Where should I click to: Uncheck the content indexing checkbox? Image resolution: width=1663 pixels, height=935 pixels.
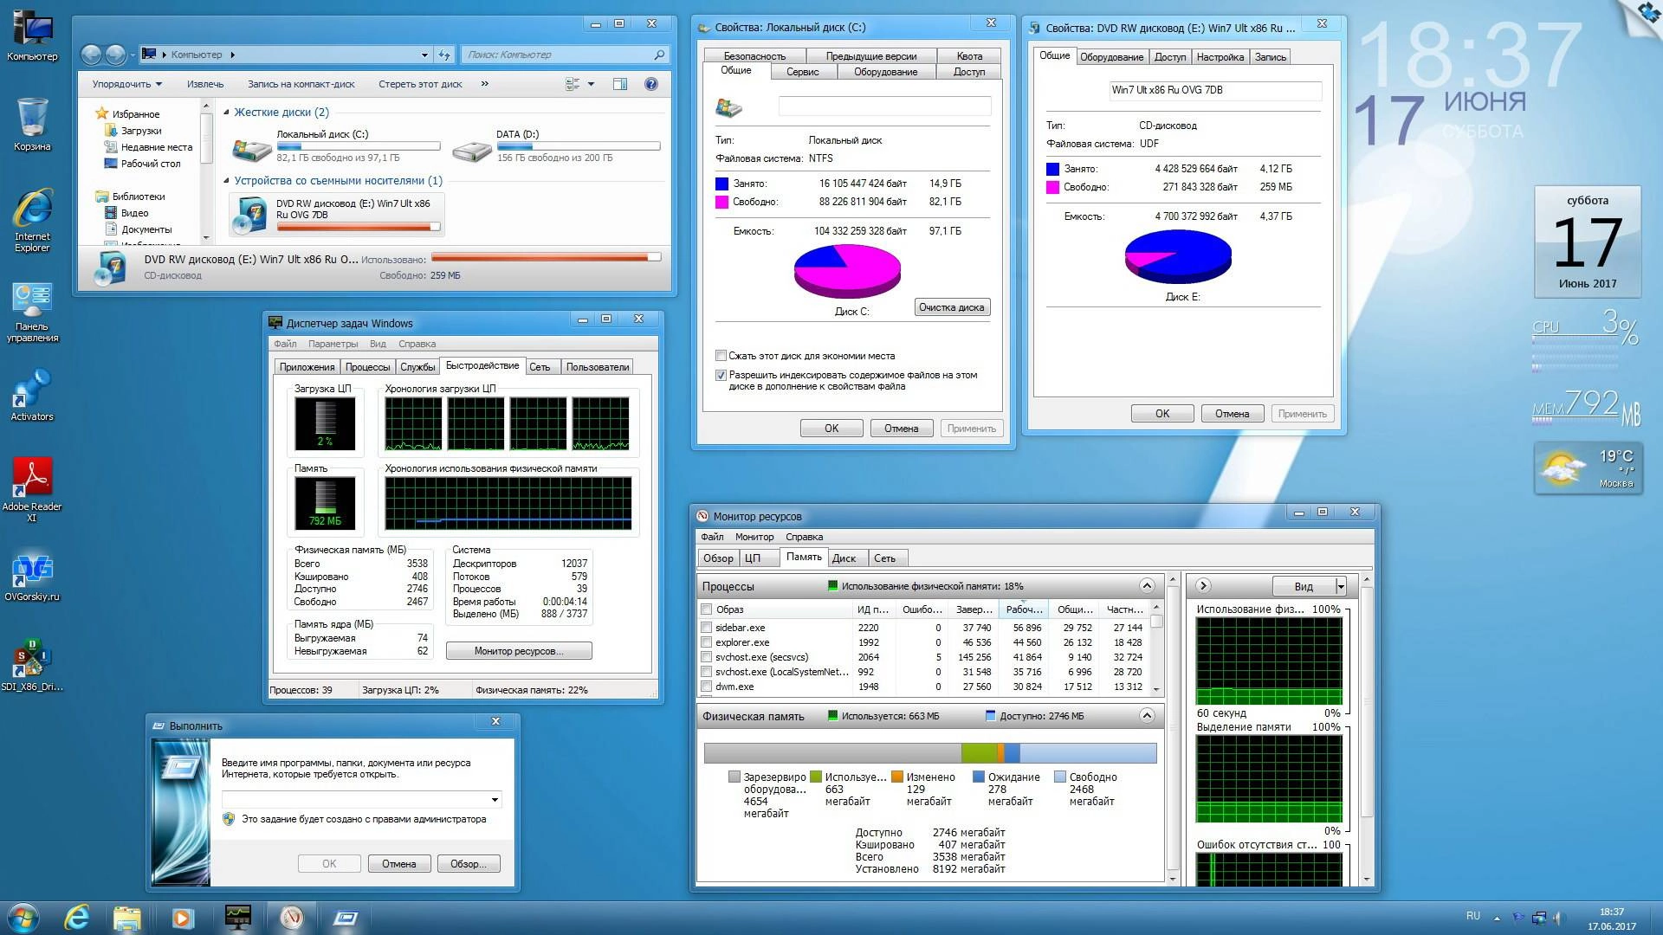click(721, 376)
